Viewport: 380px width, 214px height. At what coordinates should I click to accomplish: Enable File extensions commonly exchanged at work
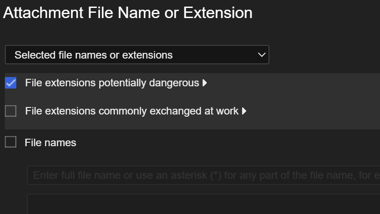click(11, 111)
